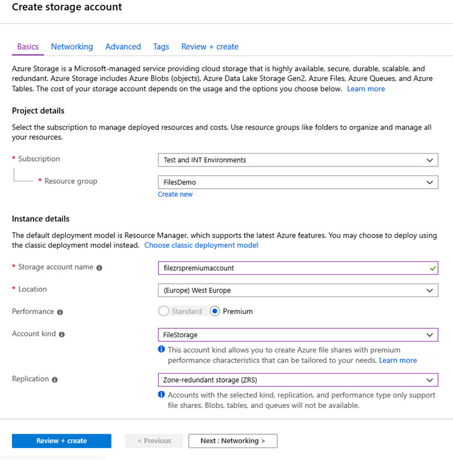Expand the Account kind dropdown
453x460 pixels.
297,335
